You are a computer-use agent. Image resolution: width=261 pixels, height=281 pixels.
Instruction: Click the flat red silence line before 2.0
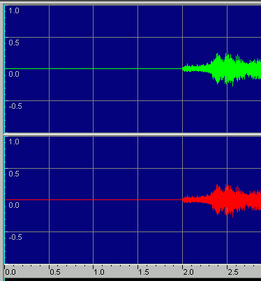coord(94,200)
